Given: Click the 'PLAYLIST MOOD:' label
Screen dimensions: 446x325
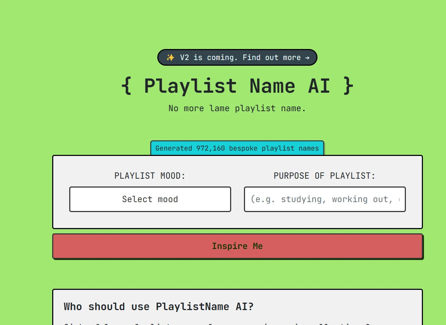Looking at the screenshot, I should (x=150, y=176).
